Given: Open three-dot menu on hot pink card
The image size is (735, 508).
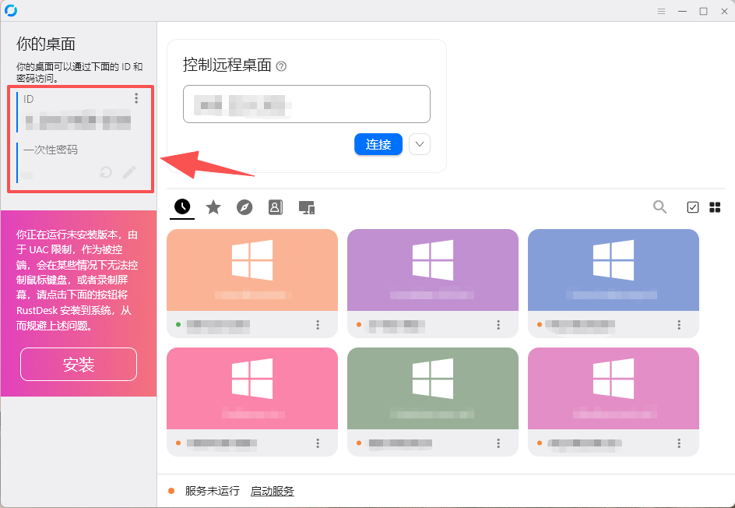Looking at the screenshot, I should tap(318, 443).
